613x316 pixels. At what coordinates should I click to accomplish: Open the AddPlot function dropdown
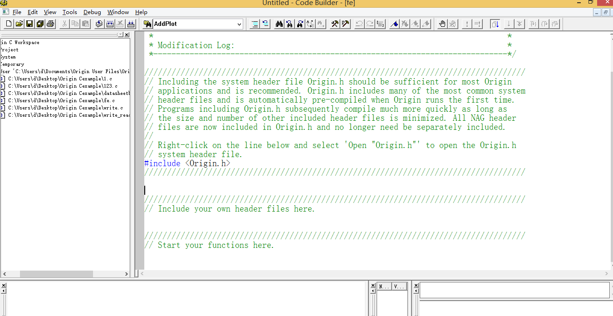(x=240, y=24)
